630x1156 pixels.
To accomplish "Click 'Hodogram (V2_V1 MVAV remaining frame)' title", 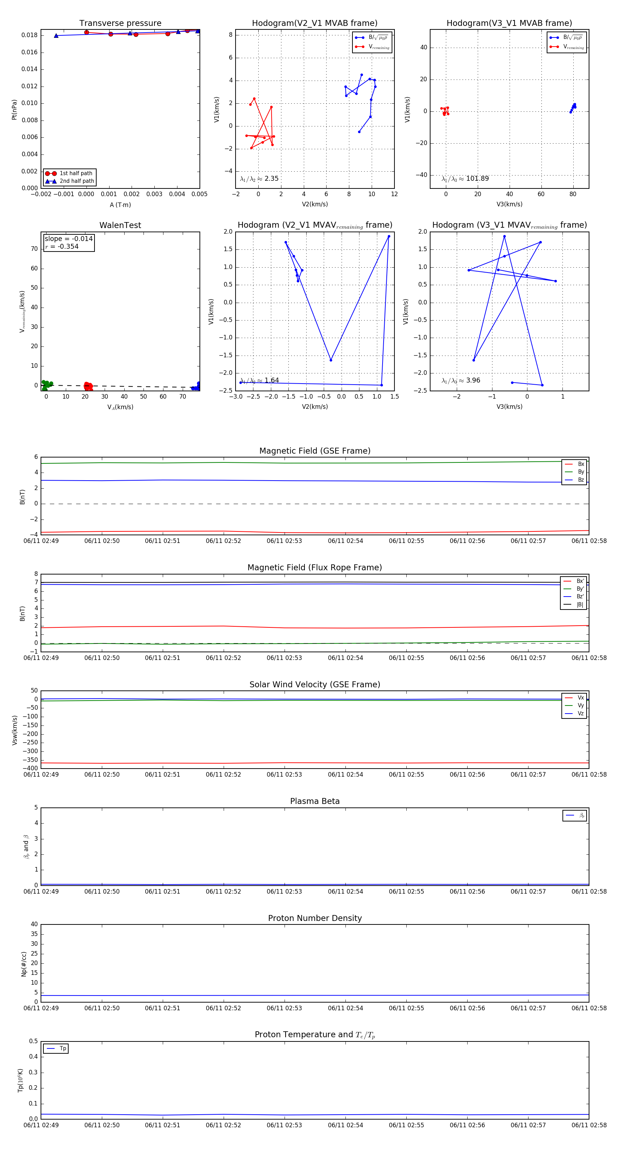I will pyautogui.click(x=314, y=225).
